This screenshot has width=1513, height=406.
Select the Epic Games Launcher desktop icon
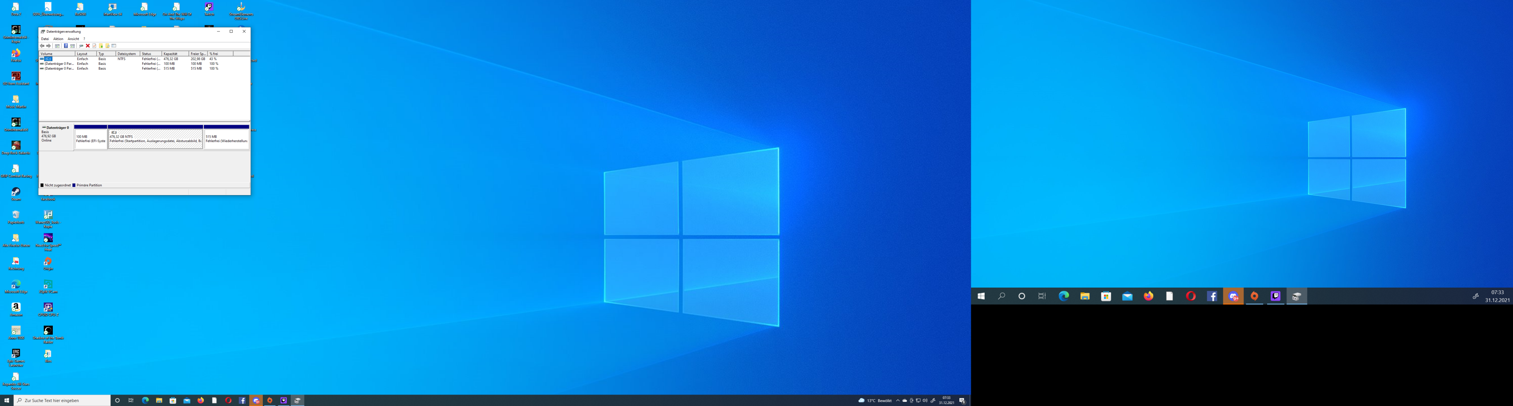(16, 358)
